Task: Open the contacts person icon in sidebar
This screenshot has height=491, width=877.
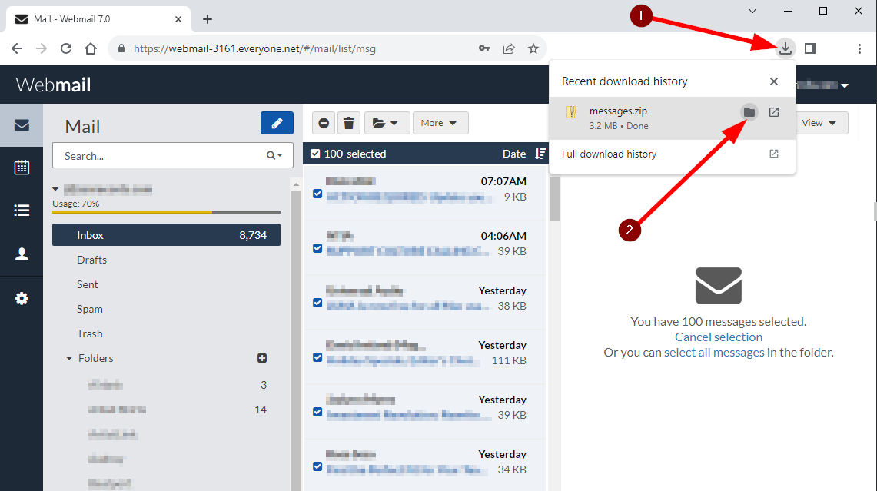Action: click(22, 254)
